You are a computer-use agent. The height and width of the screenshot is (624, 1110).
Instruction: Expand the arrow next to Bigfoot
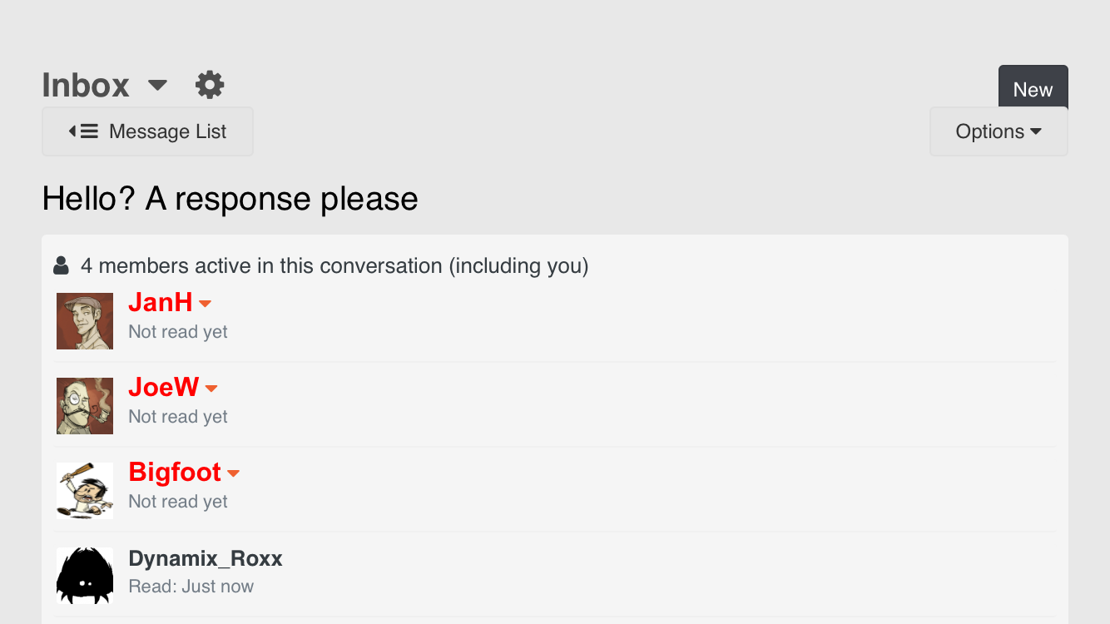[234, 473]
